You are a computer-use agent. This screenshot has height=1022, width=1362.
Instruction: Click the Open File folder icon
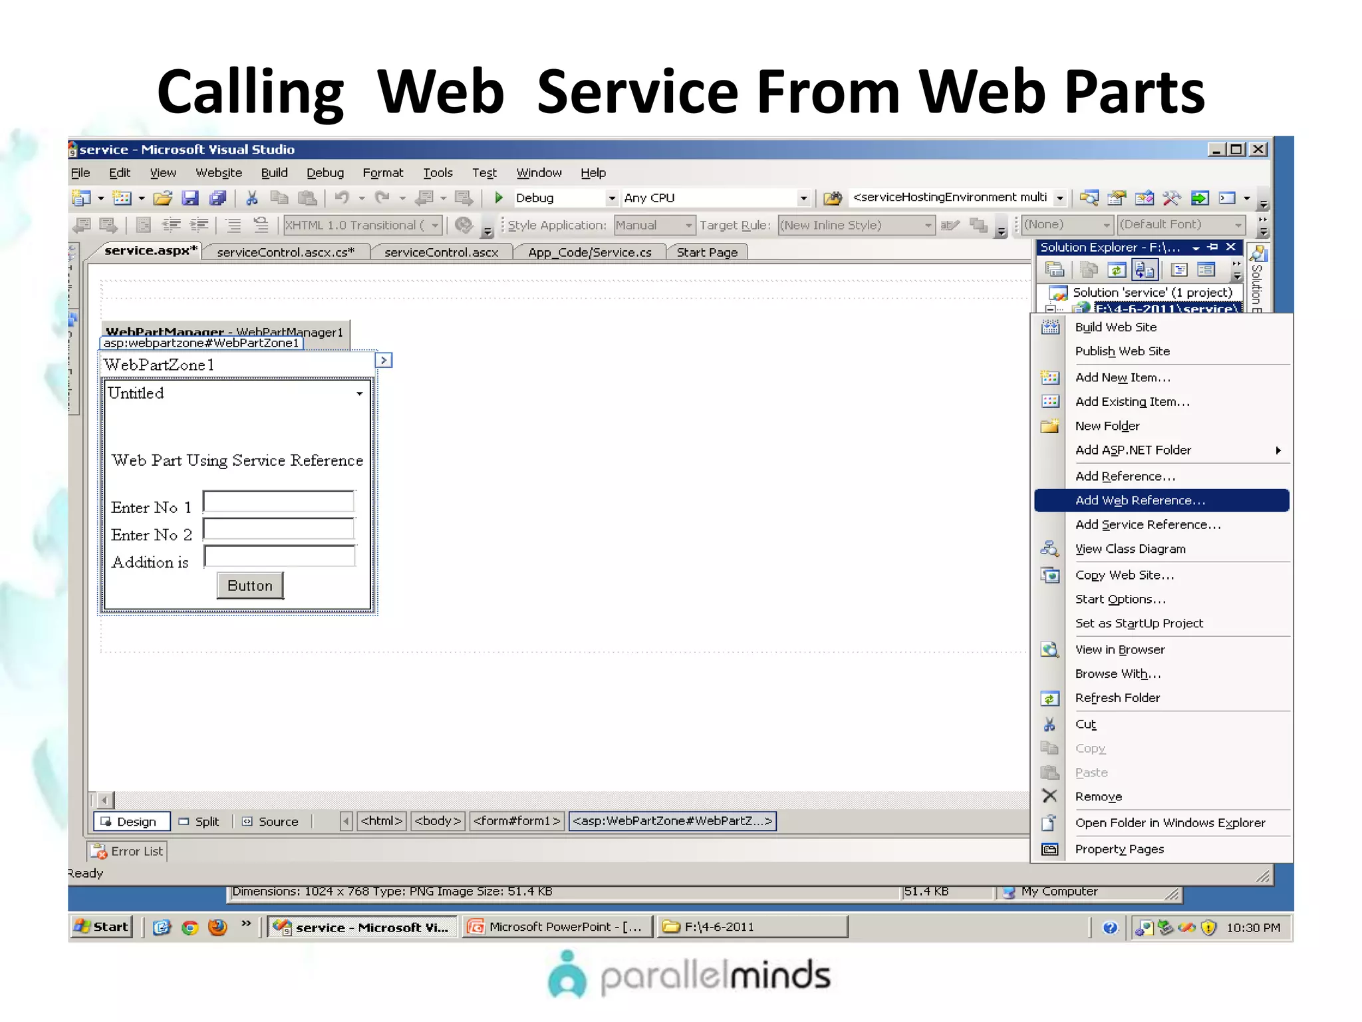163,198
